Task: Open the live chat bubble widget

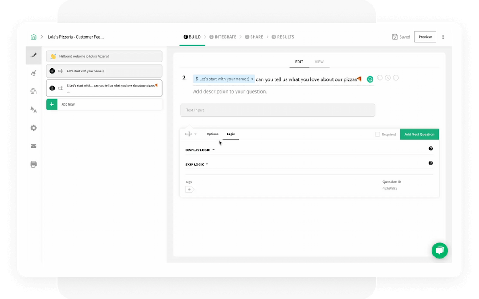Action: (440, 251)
